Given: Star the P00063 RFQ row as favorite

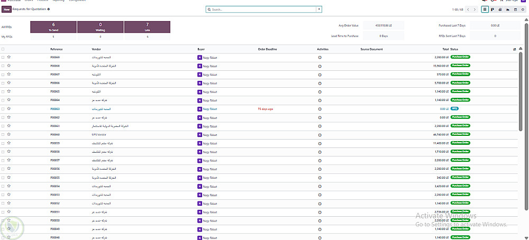Looking at the screenshot, I should click(x=9, y=108).
